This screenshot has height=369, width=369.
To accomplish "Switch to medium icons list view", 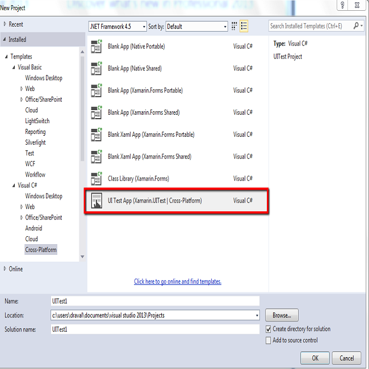I will [x=244, y=26].
